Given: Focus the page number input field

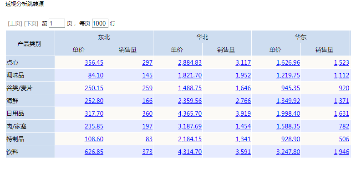Looking at the screenshot, I should [x=57, y=23].
